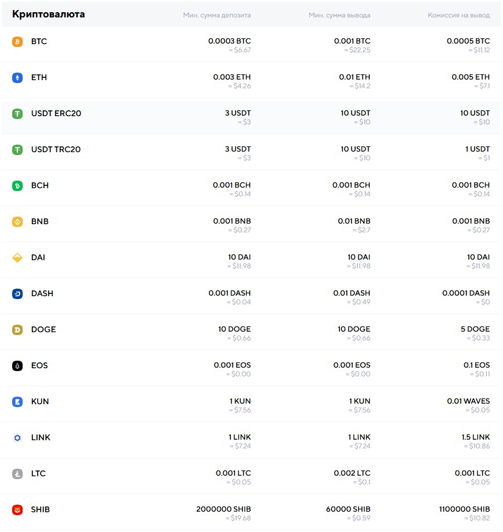Click the Криптовалюта column header

49,15
